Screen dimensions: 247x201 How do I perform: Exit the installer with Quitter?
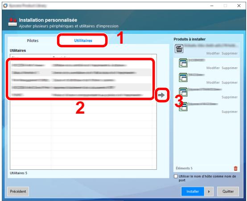[228, 191]
